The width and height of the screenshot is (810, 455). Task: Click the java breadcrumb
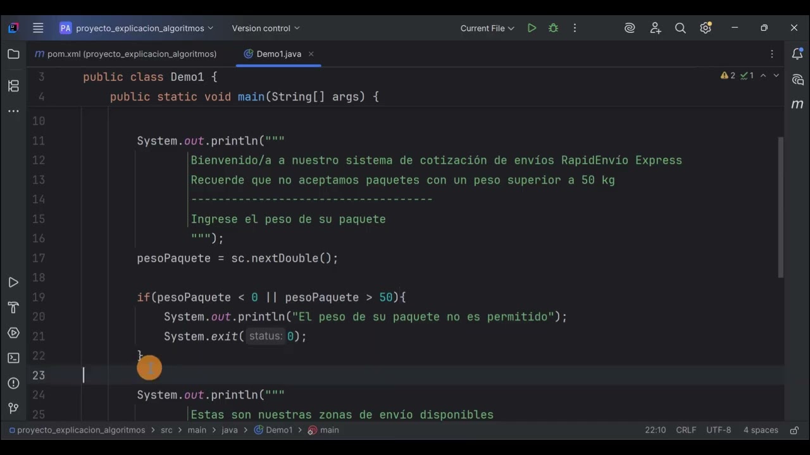click(230, 430)
